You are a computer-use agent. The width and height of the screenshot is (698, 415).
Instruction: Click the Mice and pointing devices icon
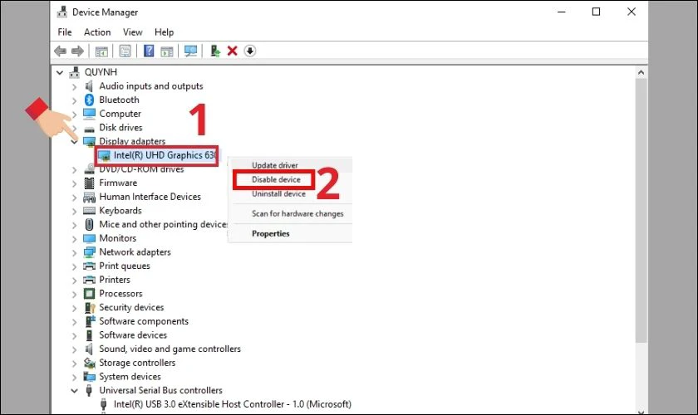(89, 224)
